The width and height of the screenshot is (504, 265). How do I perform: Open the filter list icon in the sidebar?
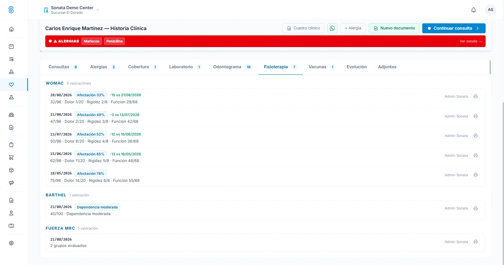[x=11, y=59]
